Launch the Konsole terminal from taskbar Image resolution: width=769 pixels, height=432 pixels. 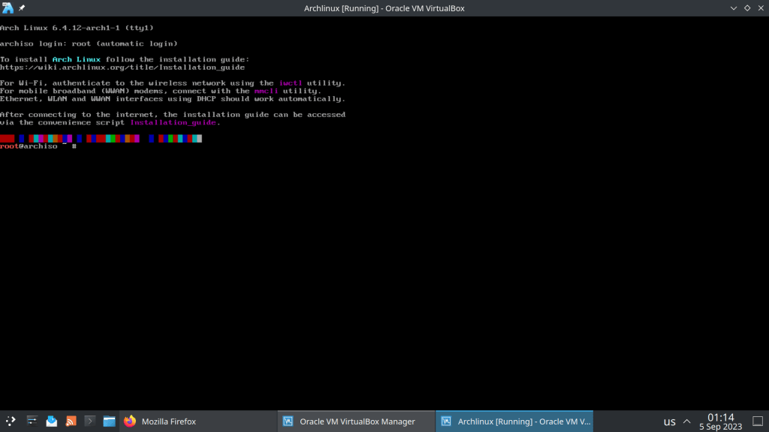click(90, 421)
